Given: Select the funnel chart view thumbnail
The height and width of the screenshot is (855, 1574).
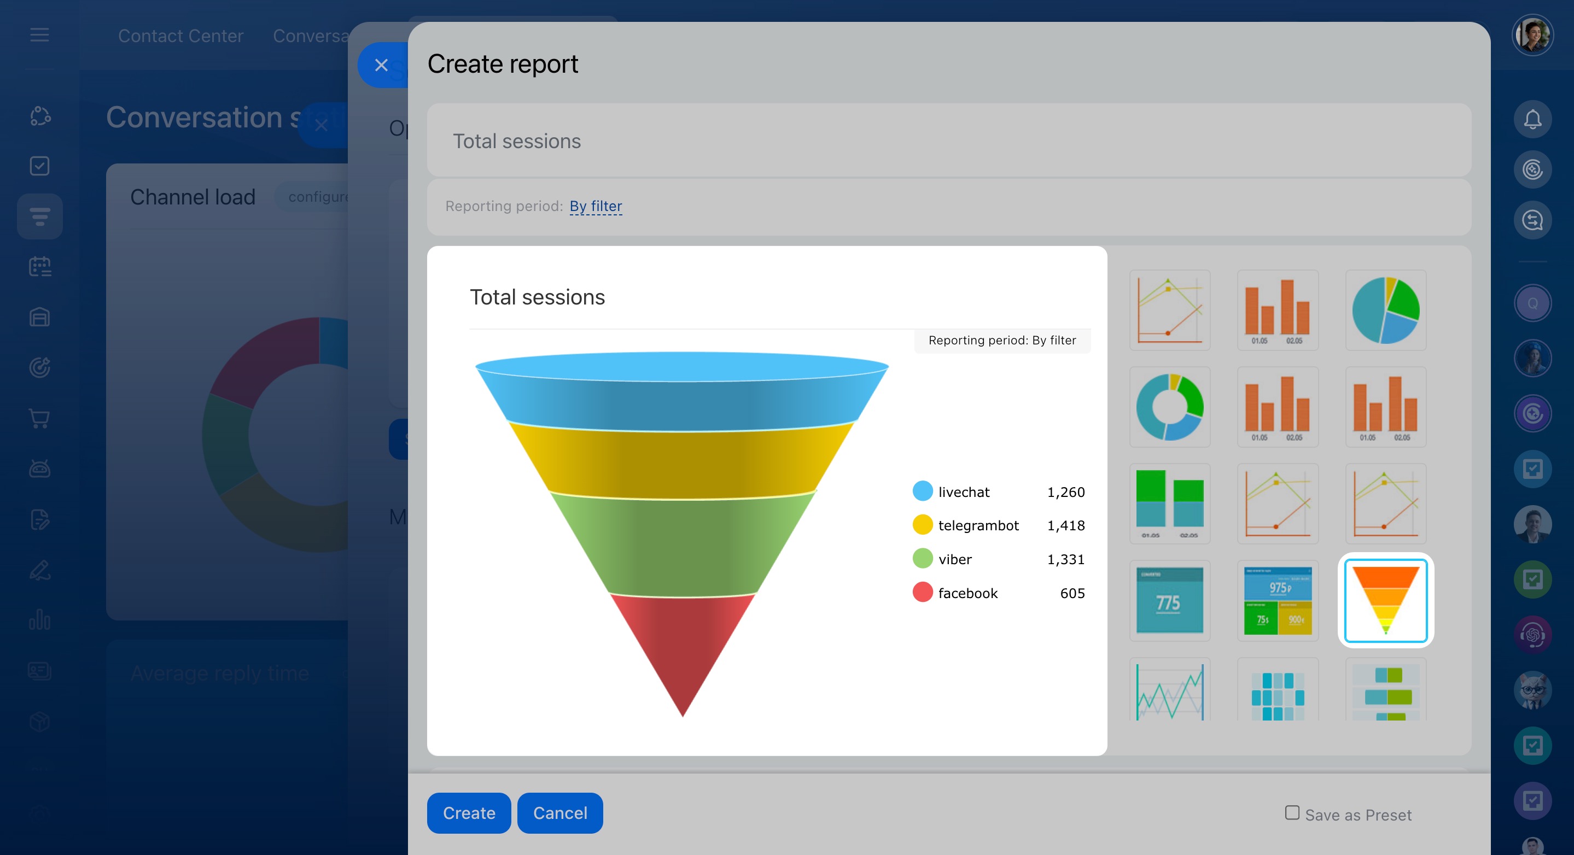Looking at the screenshot, I should point(1385,600).
